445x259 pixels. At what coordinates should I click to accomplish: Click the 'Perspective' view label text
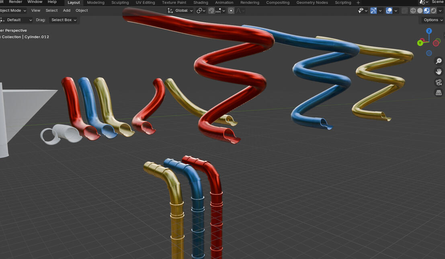point(16,31)
